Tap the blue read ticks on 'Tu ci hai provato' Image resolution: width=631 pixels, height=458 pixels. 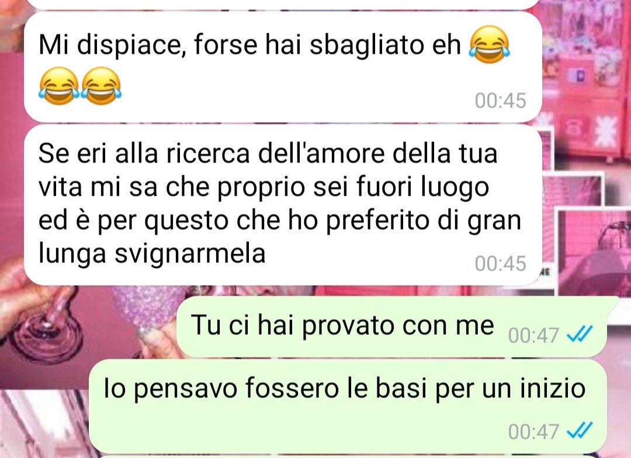click(x=580, y=334)
